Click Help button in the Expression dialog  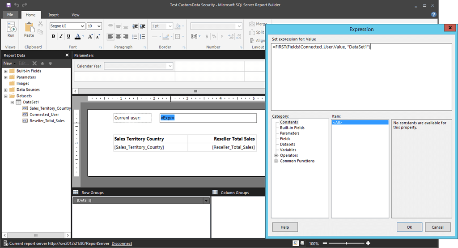coord(285,227)
